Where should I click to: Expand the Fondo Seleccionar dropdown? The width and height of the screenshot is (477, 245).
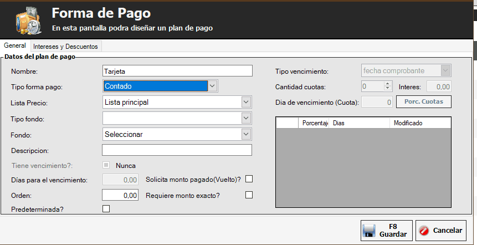click(246, 134)
